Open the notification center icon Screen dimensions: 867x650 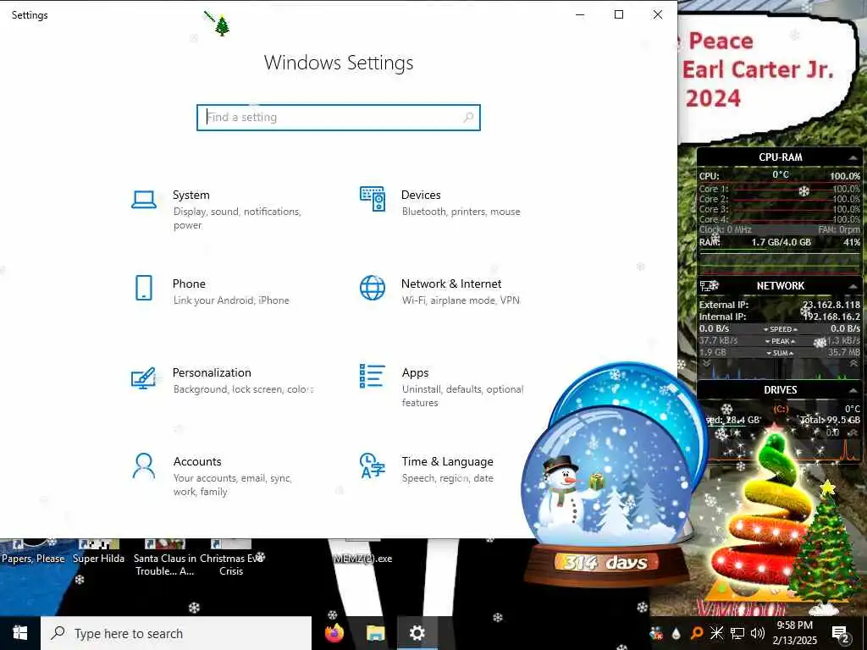tap(841, 634)
